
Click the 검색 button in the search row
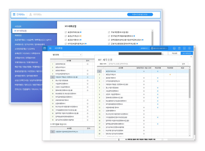(x=183, y=64)
